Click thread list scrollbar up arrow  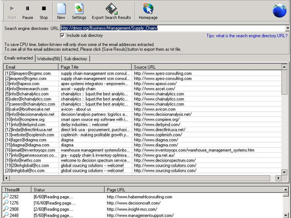286,189
